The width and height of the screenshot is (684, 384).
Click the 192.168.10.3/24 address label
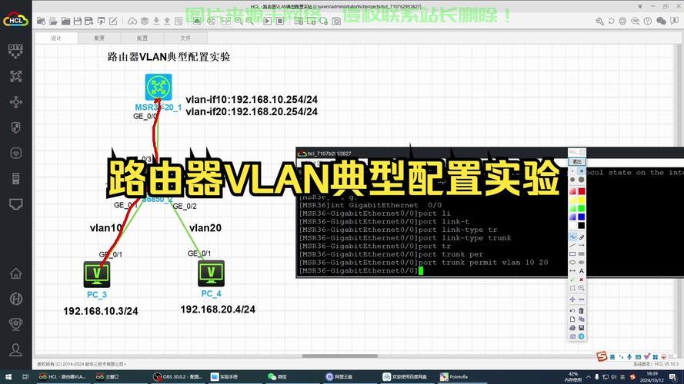pyautogui.click(x=101, y=311)
